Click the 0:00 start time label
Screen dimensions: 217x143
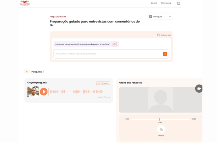[127, 119]
